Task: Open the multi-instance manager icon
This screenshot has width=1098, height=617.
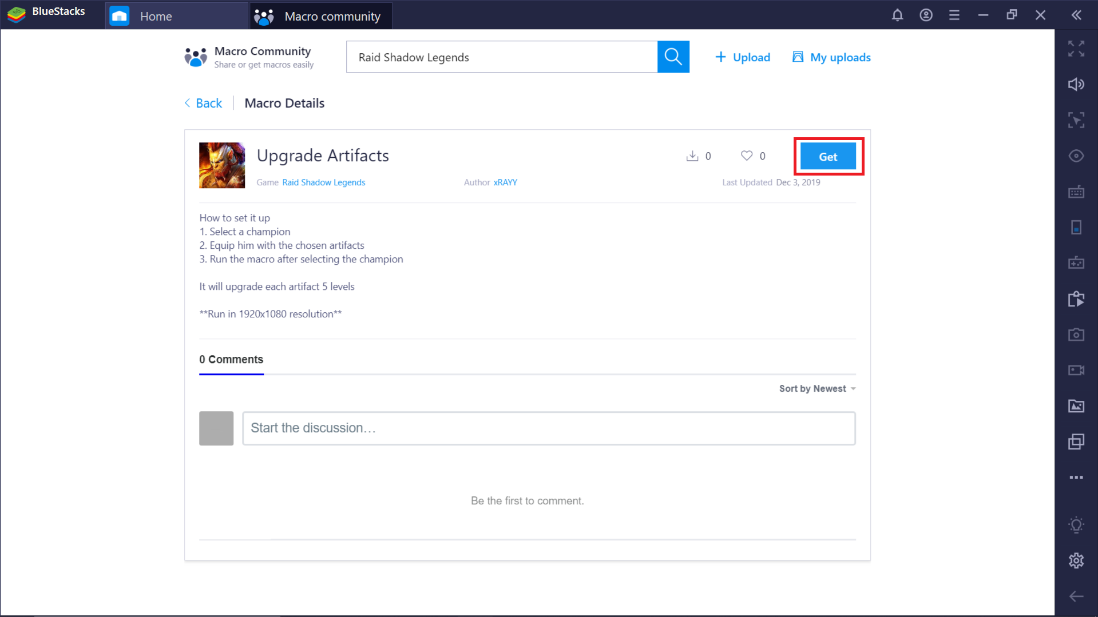Action: (x=1076, y=441)
